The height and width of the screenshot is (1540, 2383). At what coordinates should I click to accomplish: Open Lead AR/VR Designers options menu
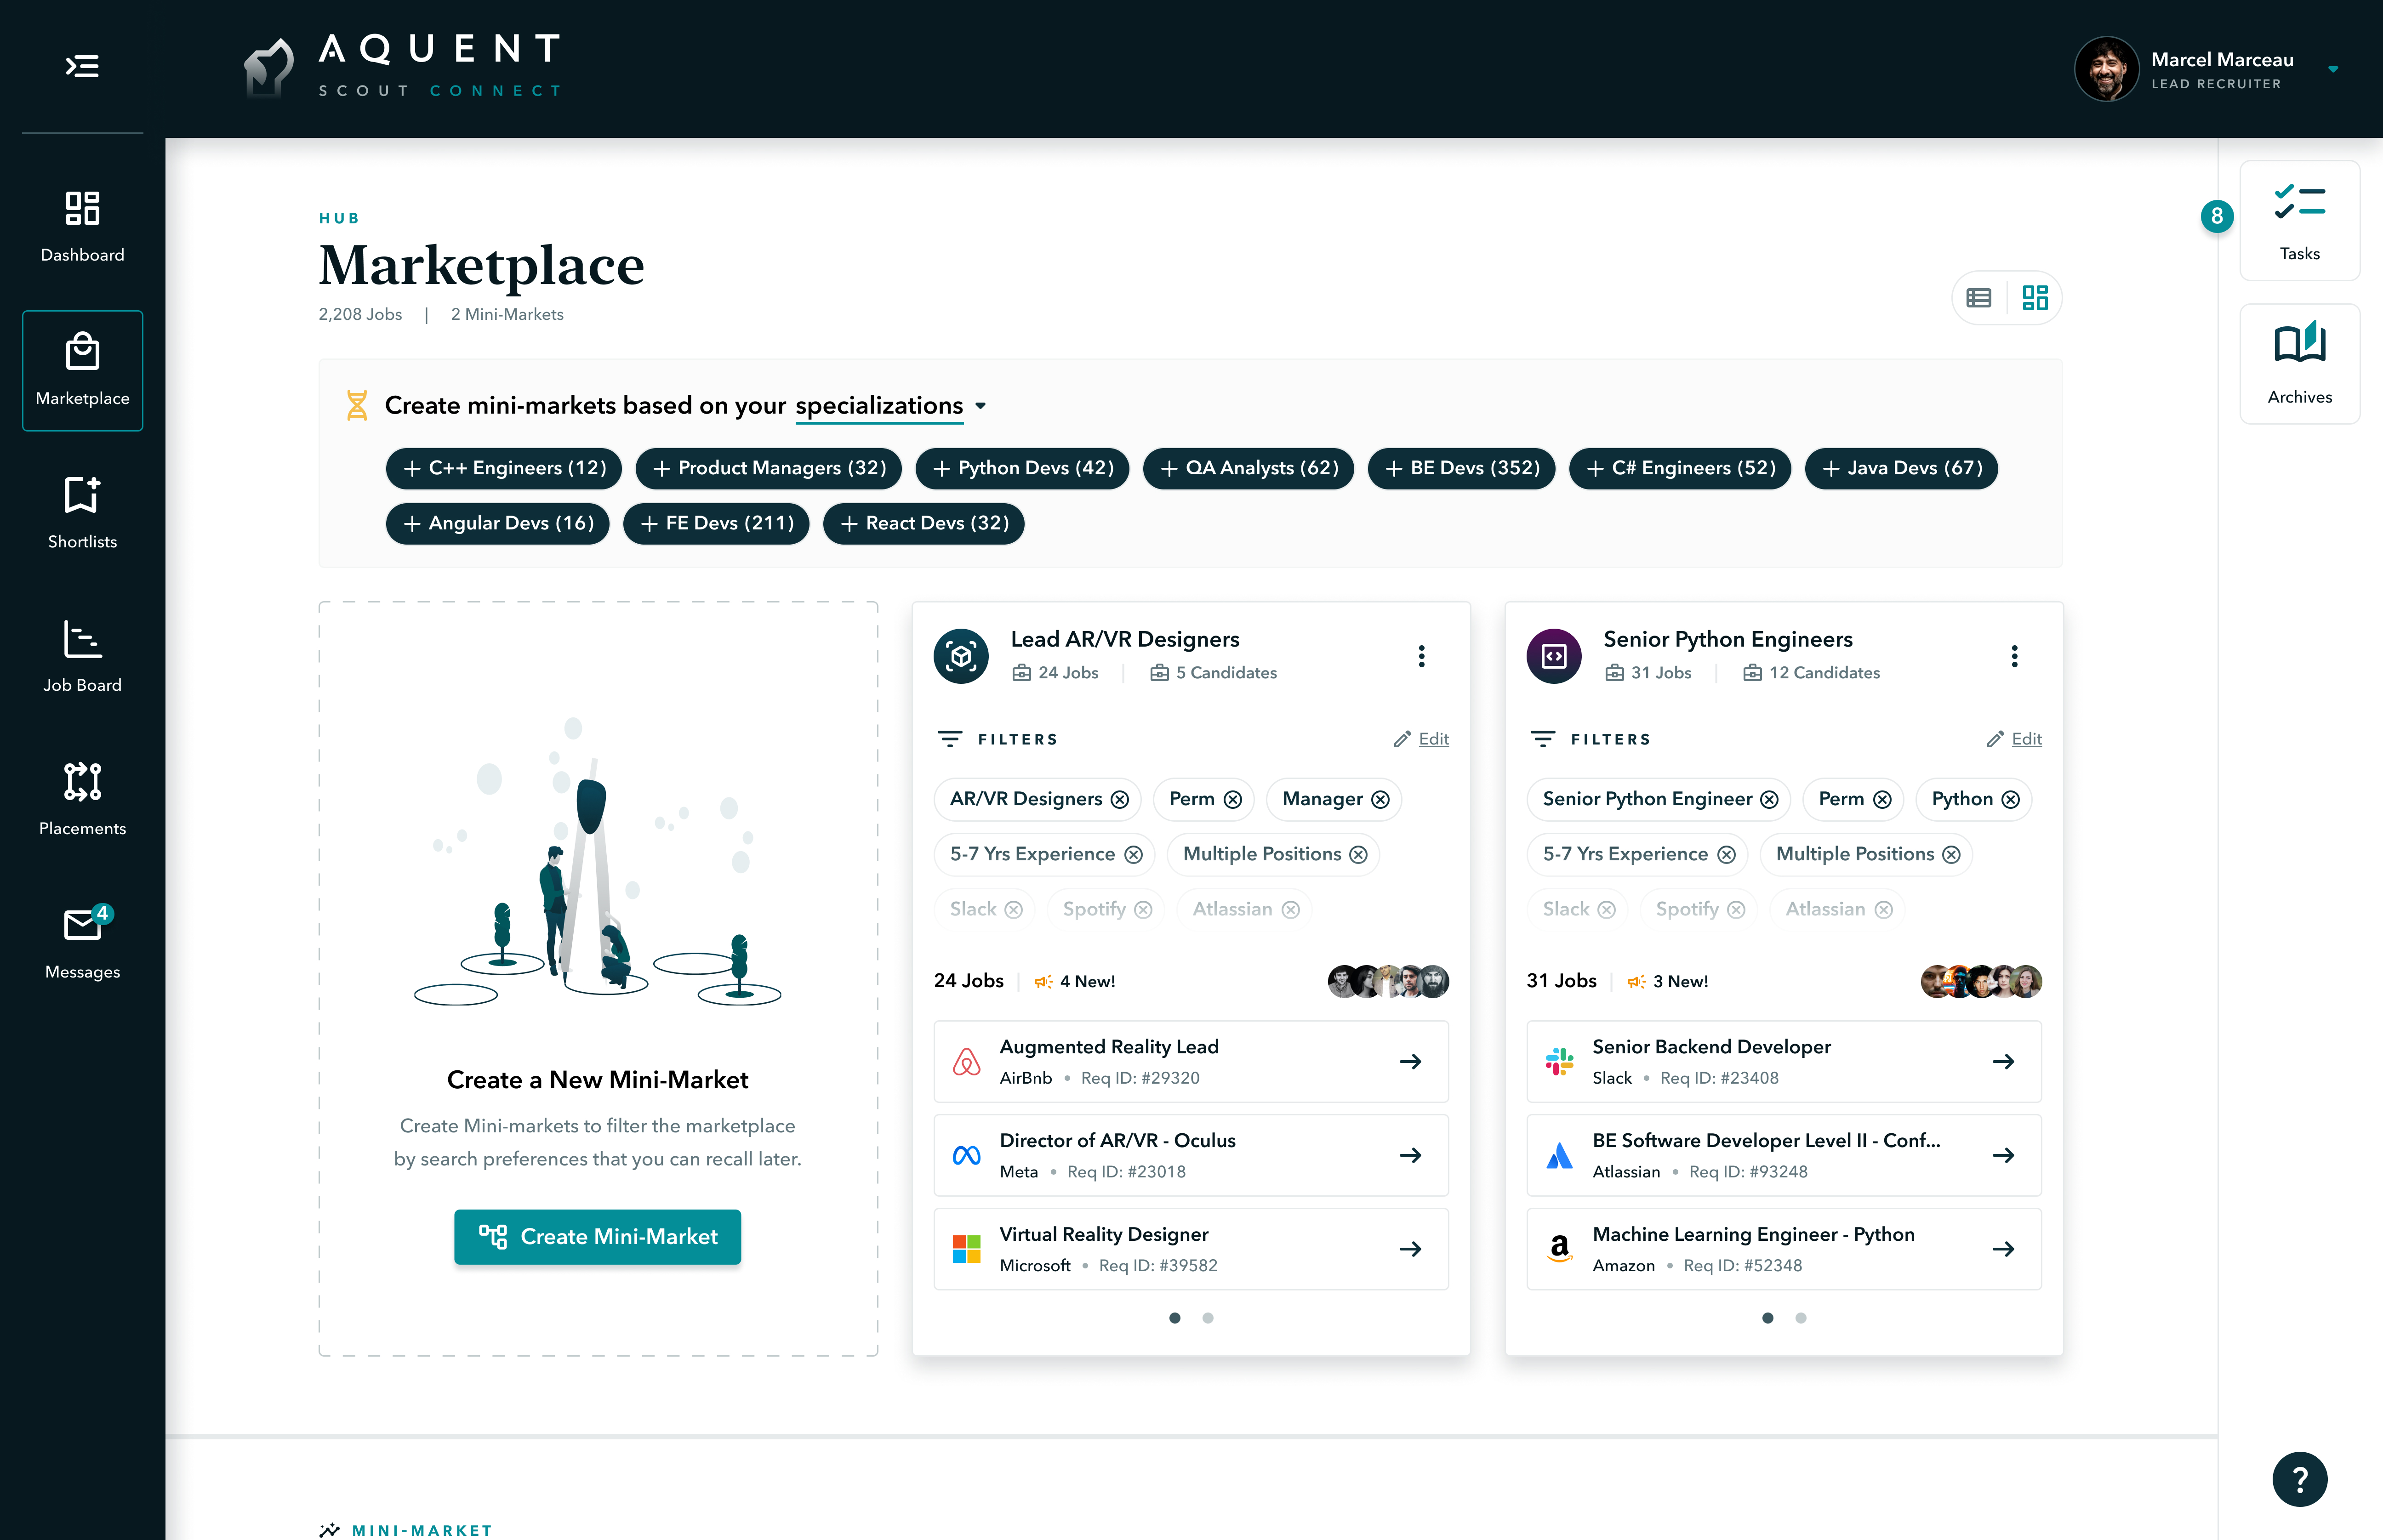coord(1421,656)
